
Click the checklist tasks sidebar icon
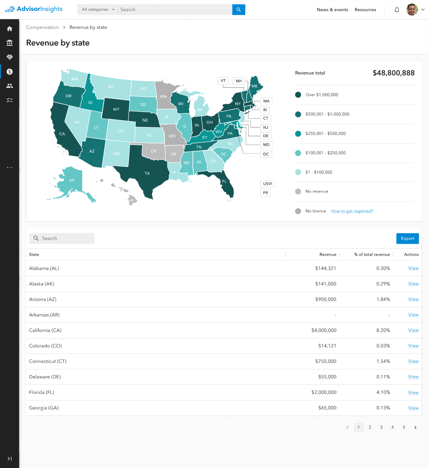9,100
